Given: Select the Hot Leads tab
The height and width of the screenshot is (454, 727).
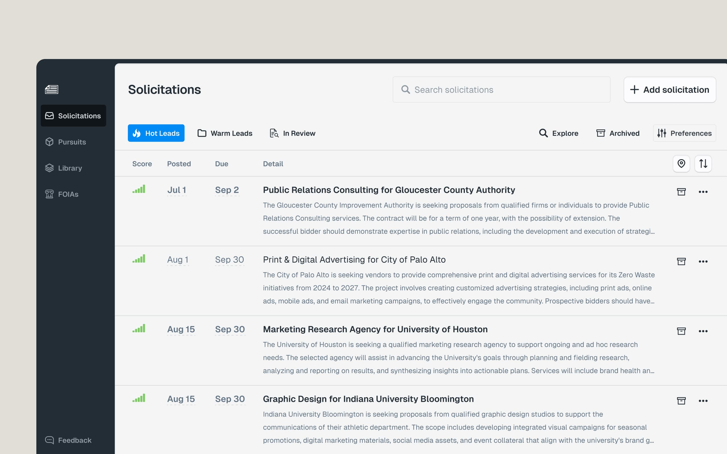Looking at the screenshot, I should (x=156, y=133).
